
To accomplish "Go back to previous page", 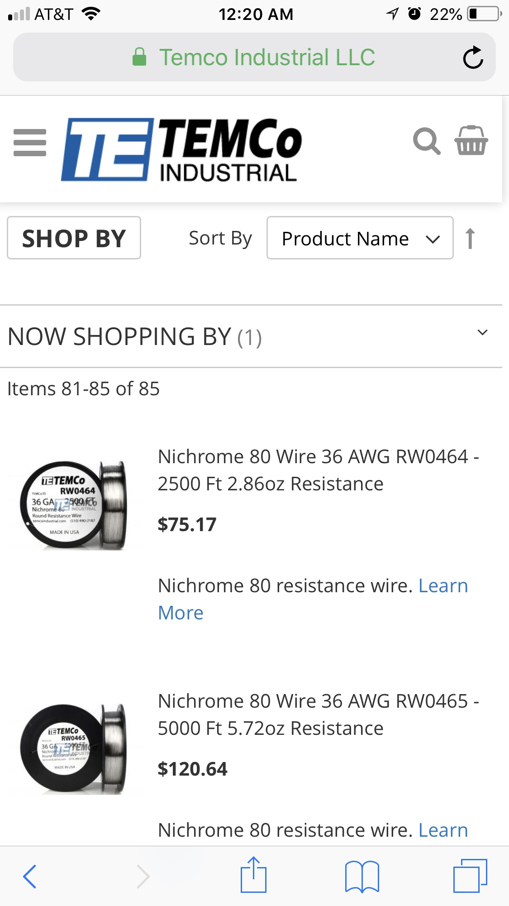I will [30, 876].
